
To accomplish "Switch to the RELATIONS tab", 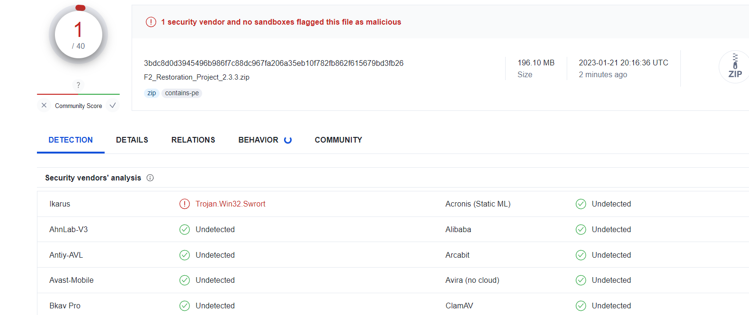I will click(193, 140).
